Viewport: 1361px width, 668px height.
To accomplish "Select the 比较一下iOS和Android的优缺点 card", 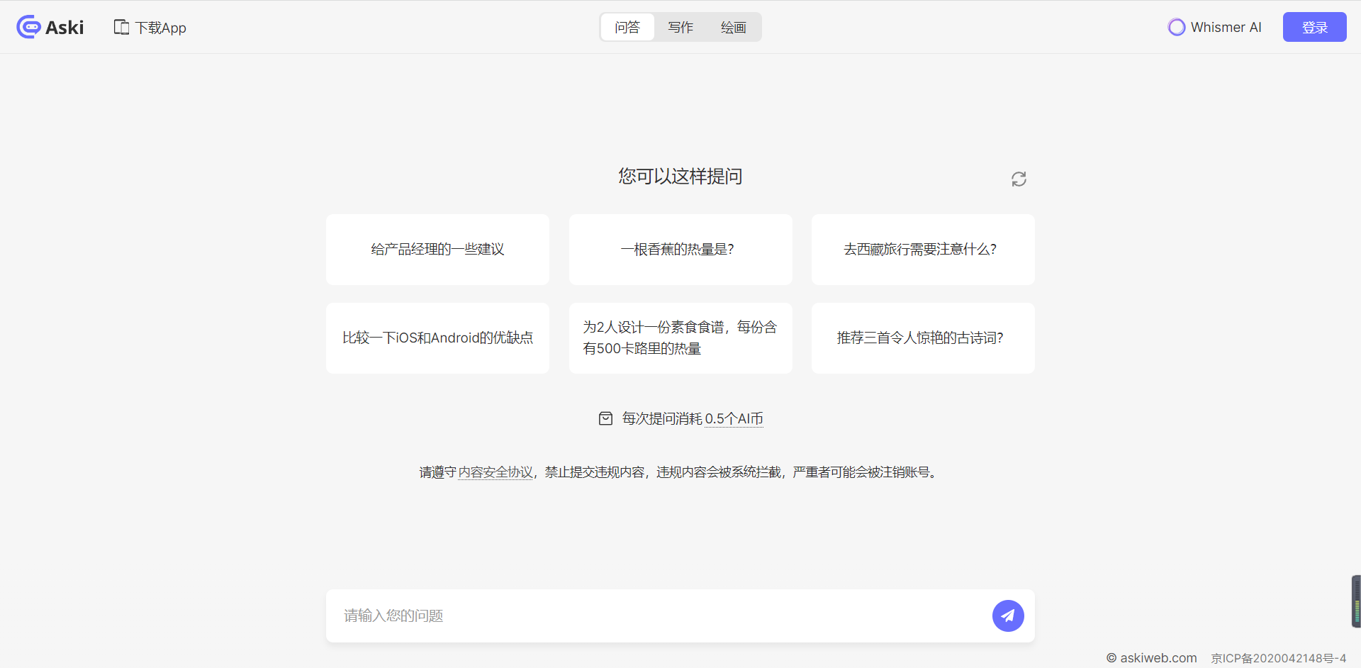I will (x=437, y=338).
